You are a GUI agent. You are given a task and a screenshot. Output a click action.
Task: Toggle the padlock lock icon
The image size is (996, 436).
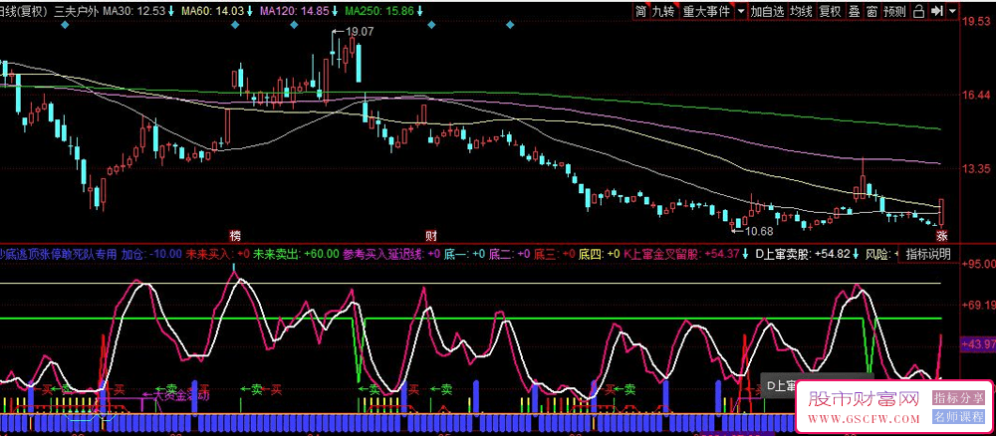click(x=918, y=11)
